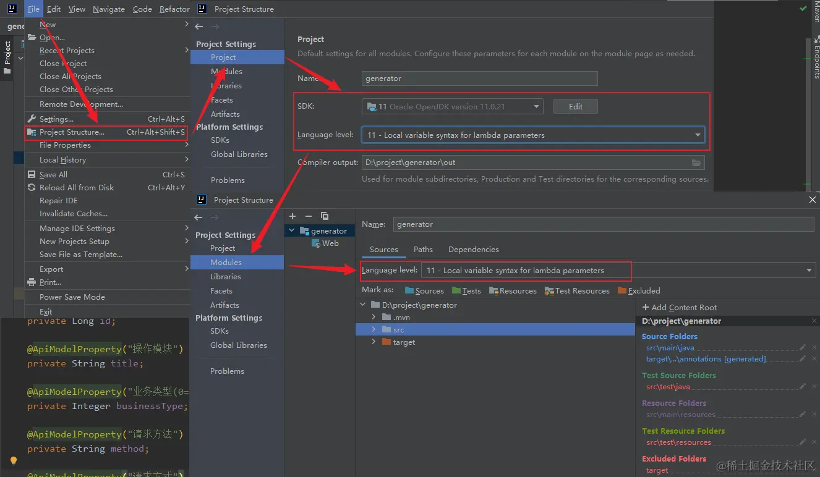Click forward arrow in lower Project Structure dialog
Image resolution: width=820 pixels, height=477 pixels.
coord(215,217)
